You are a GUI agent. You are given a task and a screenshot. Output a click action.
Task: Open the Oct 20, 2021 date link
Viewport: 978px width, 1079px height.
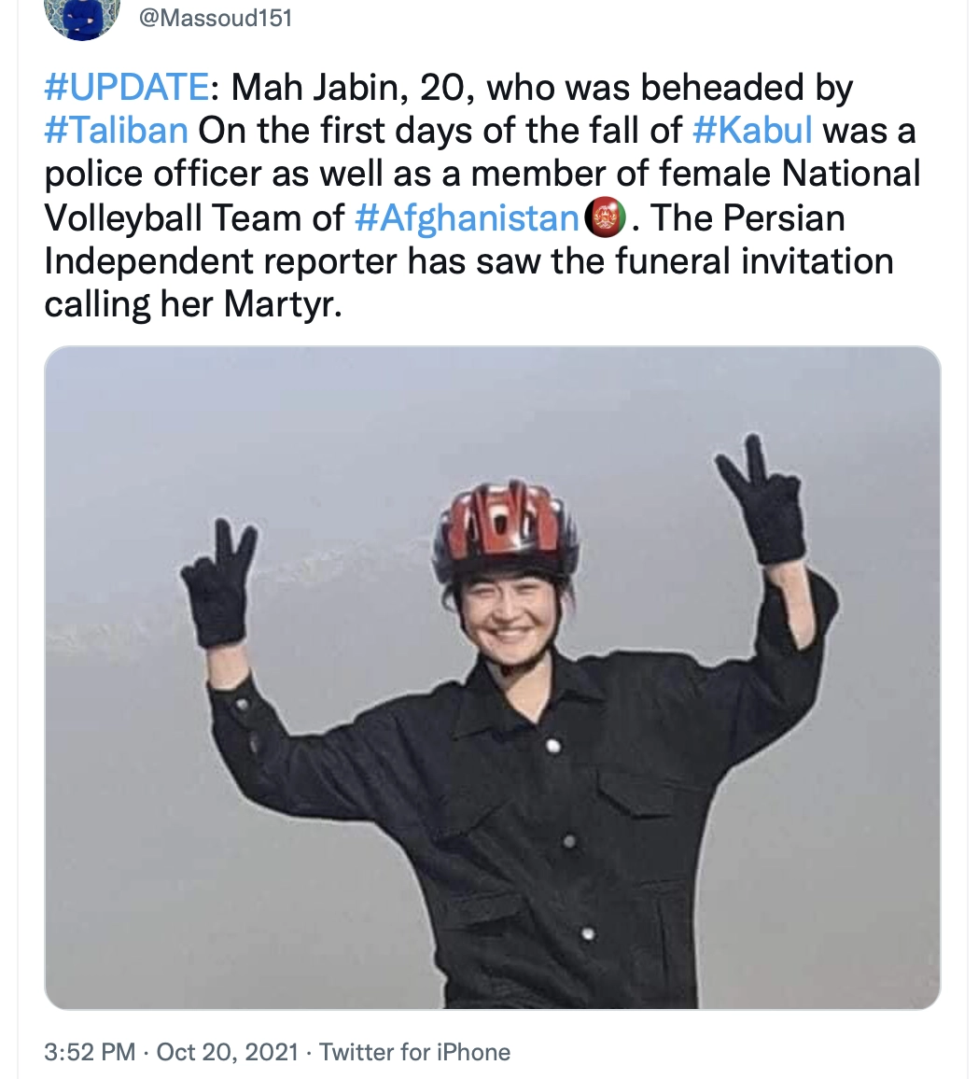tap(228, 1052)
